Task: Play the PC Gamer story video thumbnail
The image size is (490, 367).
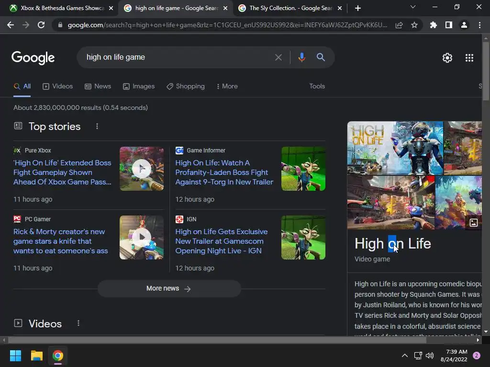Action: tap(142, 237)
